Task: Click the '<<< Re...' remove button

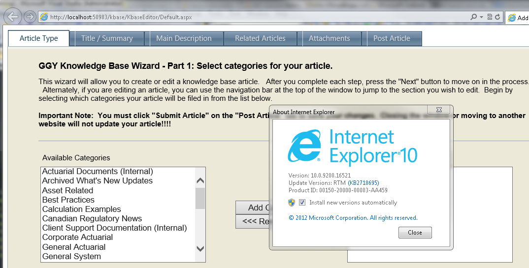Action: coord(252,221)
